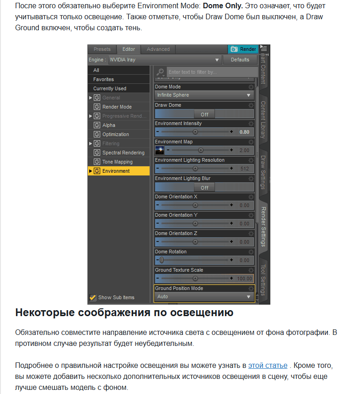The width and height of the screenshot is (344, 394).
Task: Click the Ground Texture Scale value 100.00
Action: pyautogui.click(x=244, y=279)
